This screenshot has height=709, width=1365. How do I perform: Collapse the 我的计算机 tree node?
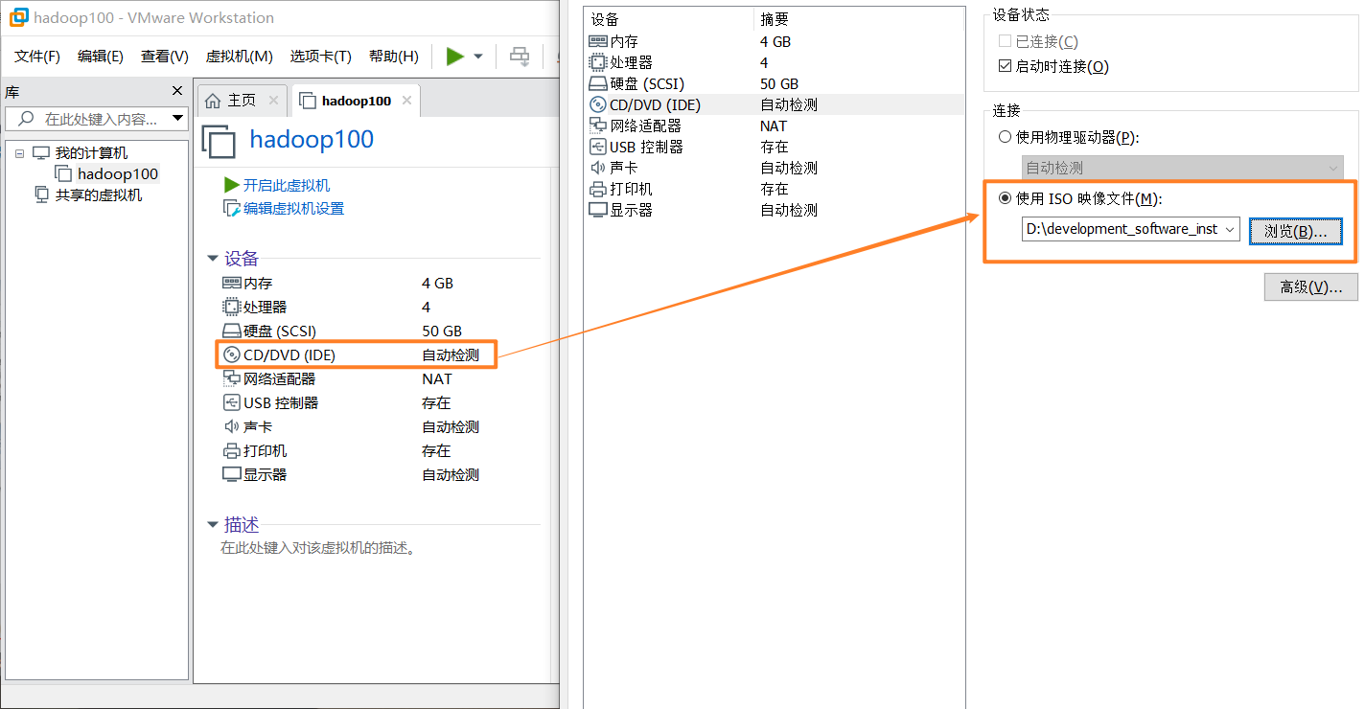(19, 153)
